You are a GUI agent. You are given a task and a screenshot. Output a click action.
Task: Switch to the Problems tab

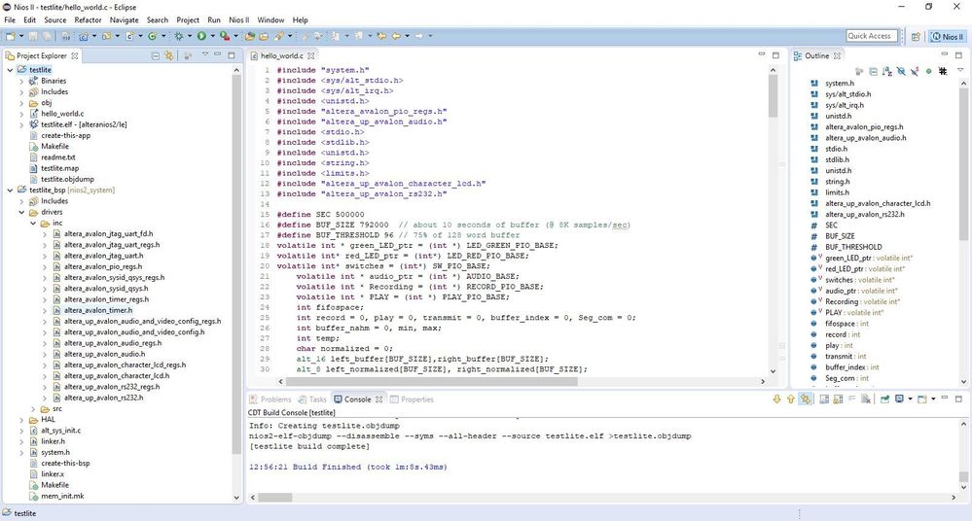pos(275,399)
